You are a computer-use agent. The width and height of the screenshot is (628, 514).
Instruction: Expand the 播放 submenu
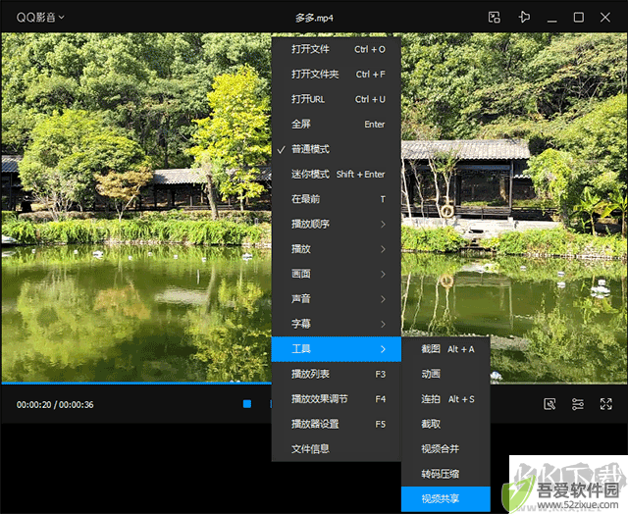pos(337,249)
